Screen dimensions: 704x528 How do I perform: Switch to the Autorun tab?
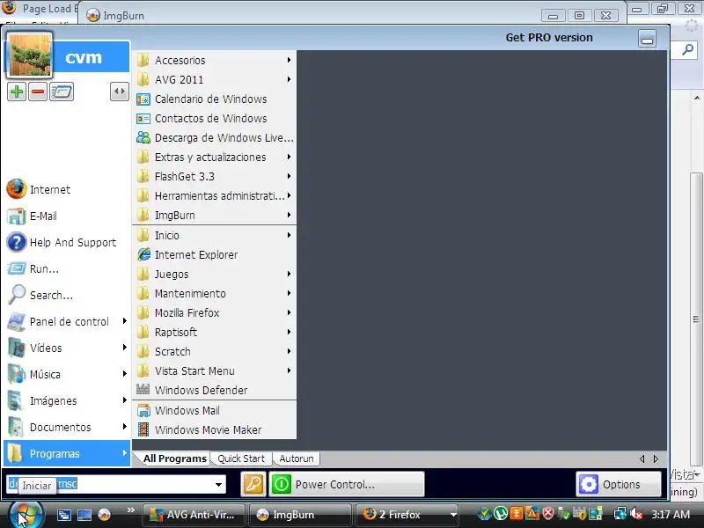click(297, 458)
